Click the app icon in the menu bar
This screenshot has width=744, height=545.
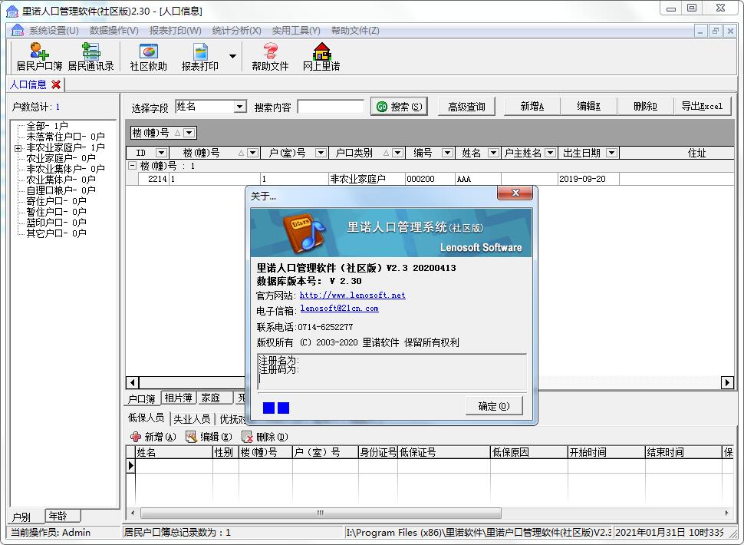click(x=18, y=31)
